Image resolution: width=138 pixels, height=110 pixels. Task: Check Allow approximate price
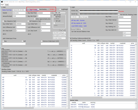pyautogui.click(x=35, y=19)
